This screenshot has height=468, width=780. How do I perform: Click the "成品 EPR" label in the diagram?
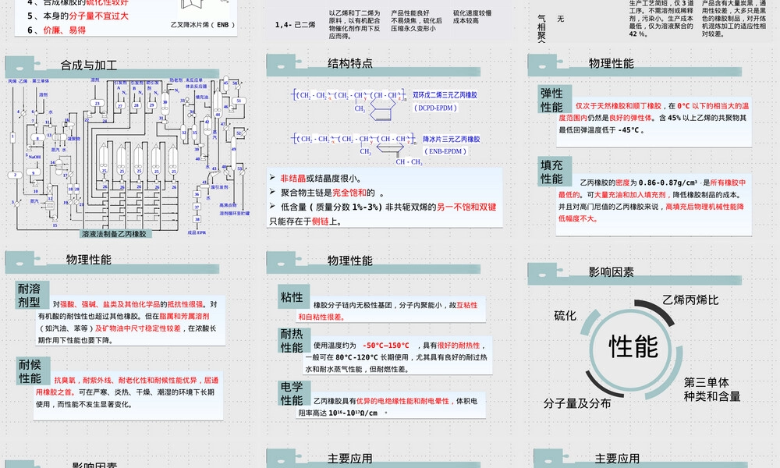[x=197, y=232]
